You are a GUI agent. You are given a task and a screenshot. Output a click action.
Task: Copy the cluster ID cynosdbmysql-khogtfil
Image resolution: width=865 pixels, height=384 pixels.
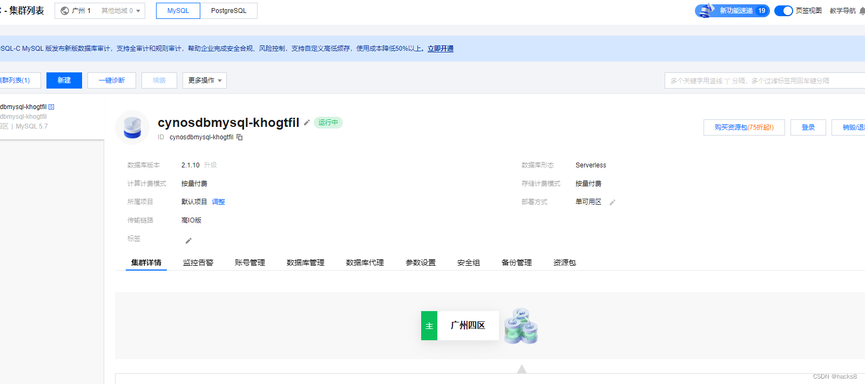click(x=240, y=137)
